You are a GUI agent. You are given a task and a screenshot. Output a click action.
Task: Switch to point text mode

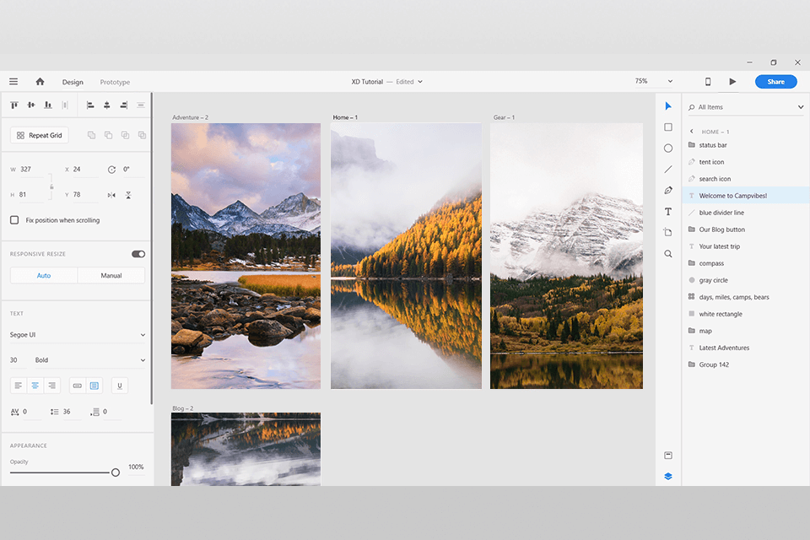[x=78, y=386]
